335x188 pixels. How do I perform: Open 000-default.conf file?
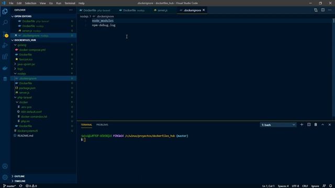click(43, 112)
